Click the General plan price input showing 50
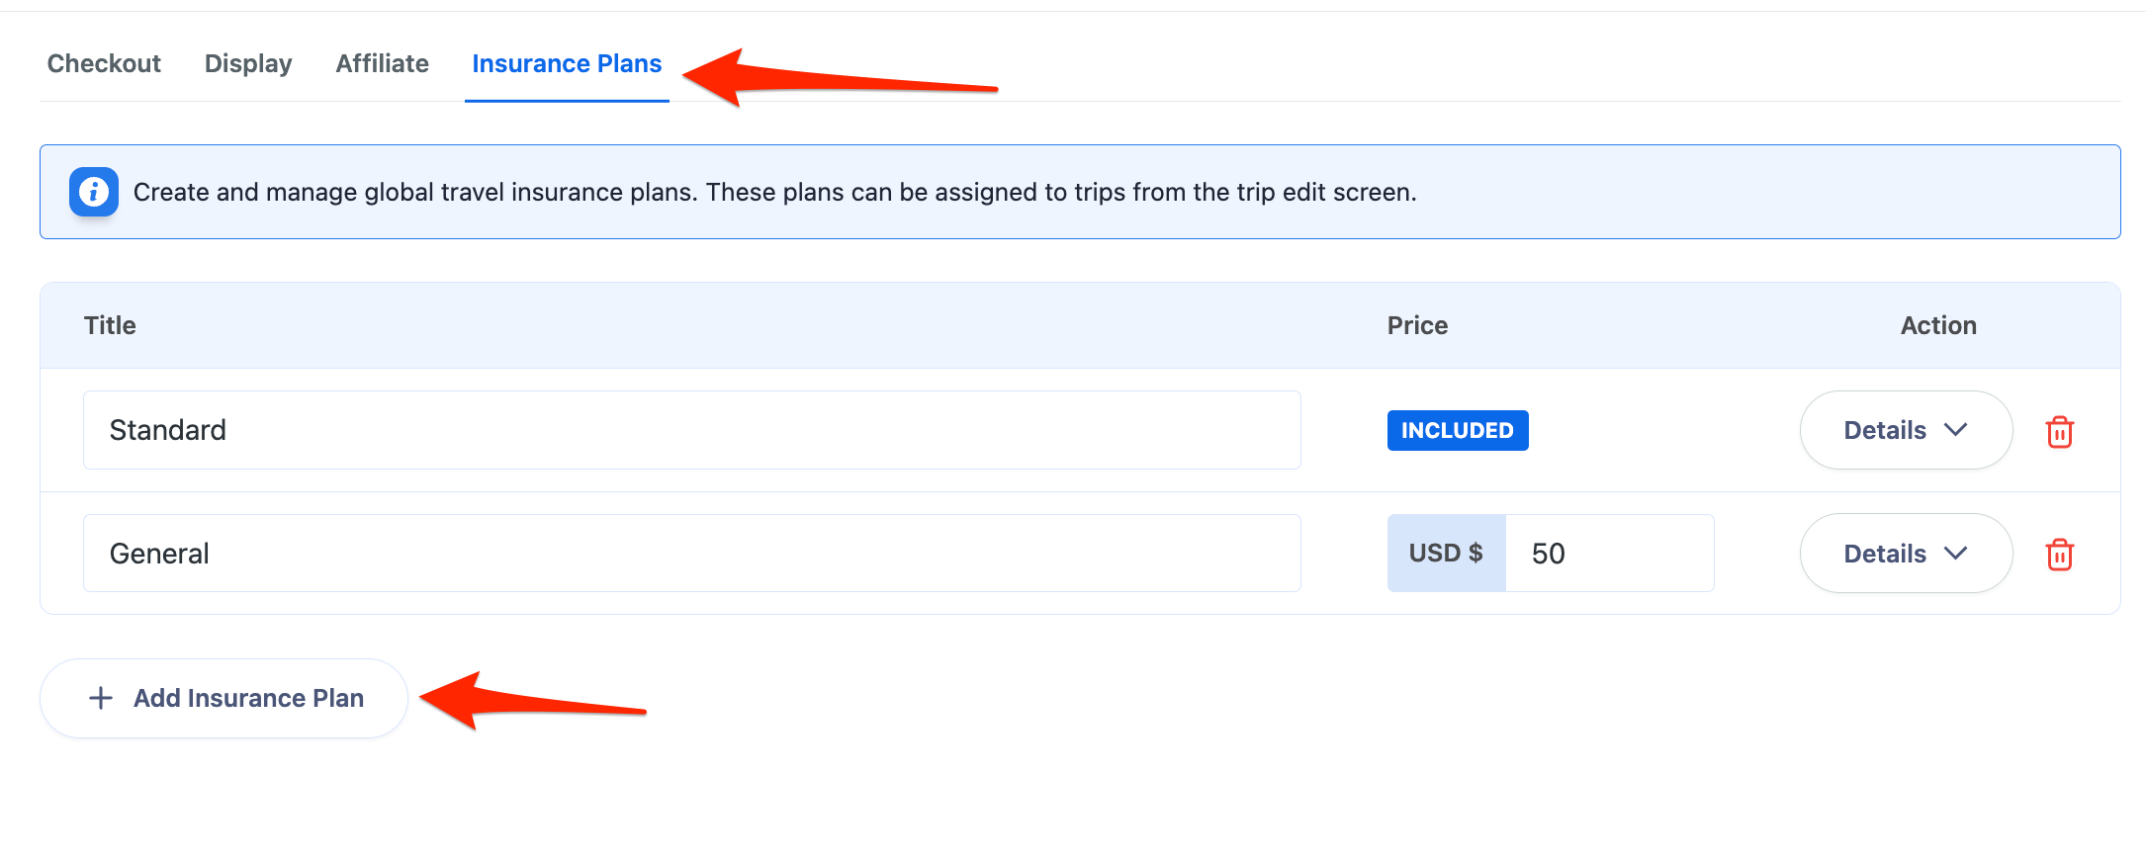The width and height of the screenshot is (2146, 862). click(1609, 554)
